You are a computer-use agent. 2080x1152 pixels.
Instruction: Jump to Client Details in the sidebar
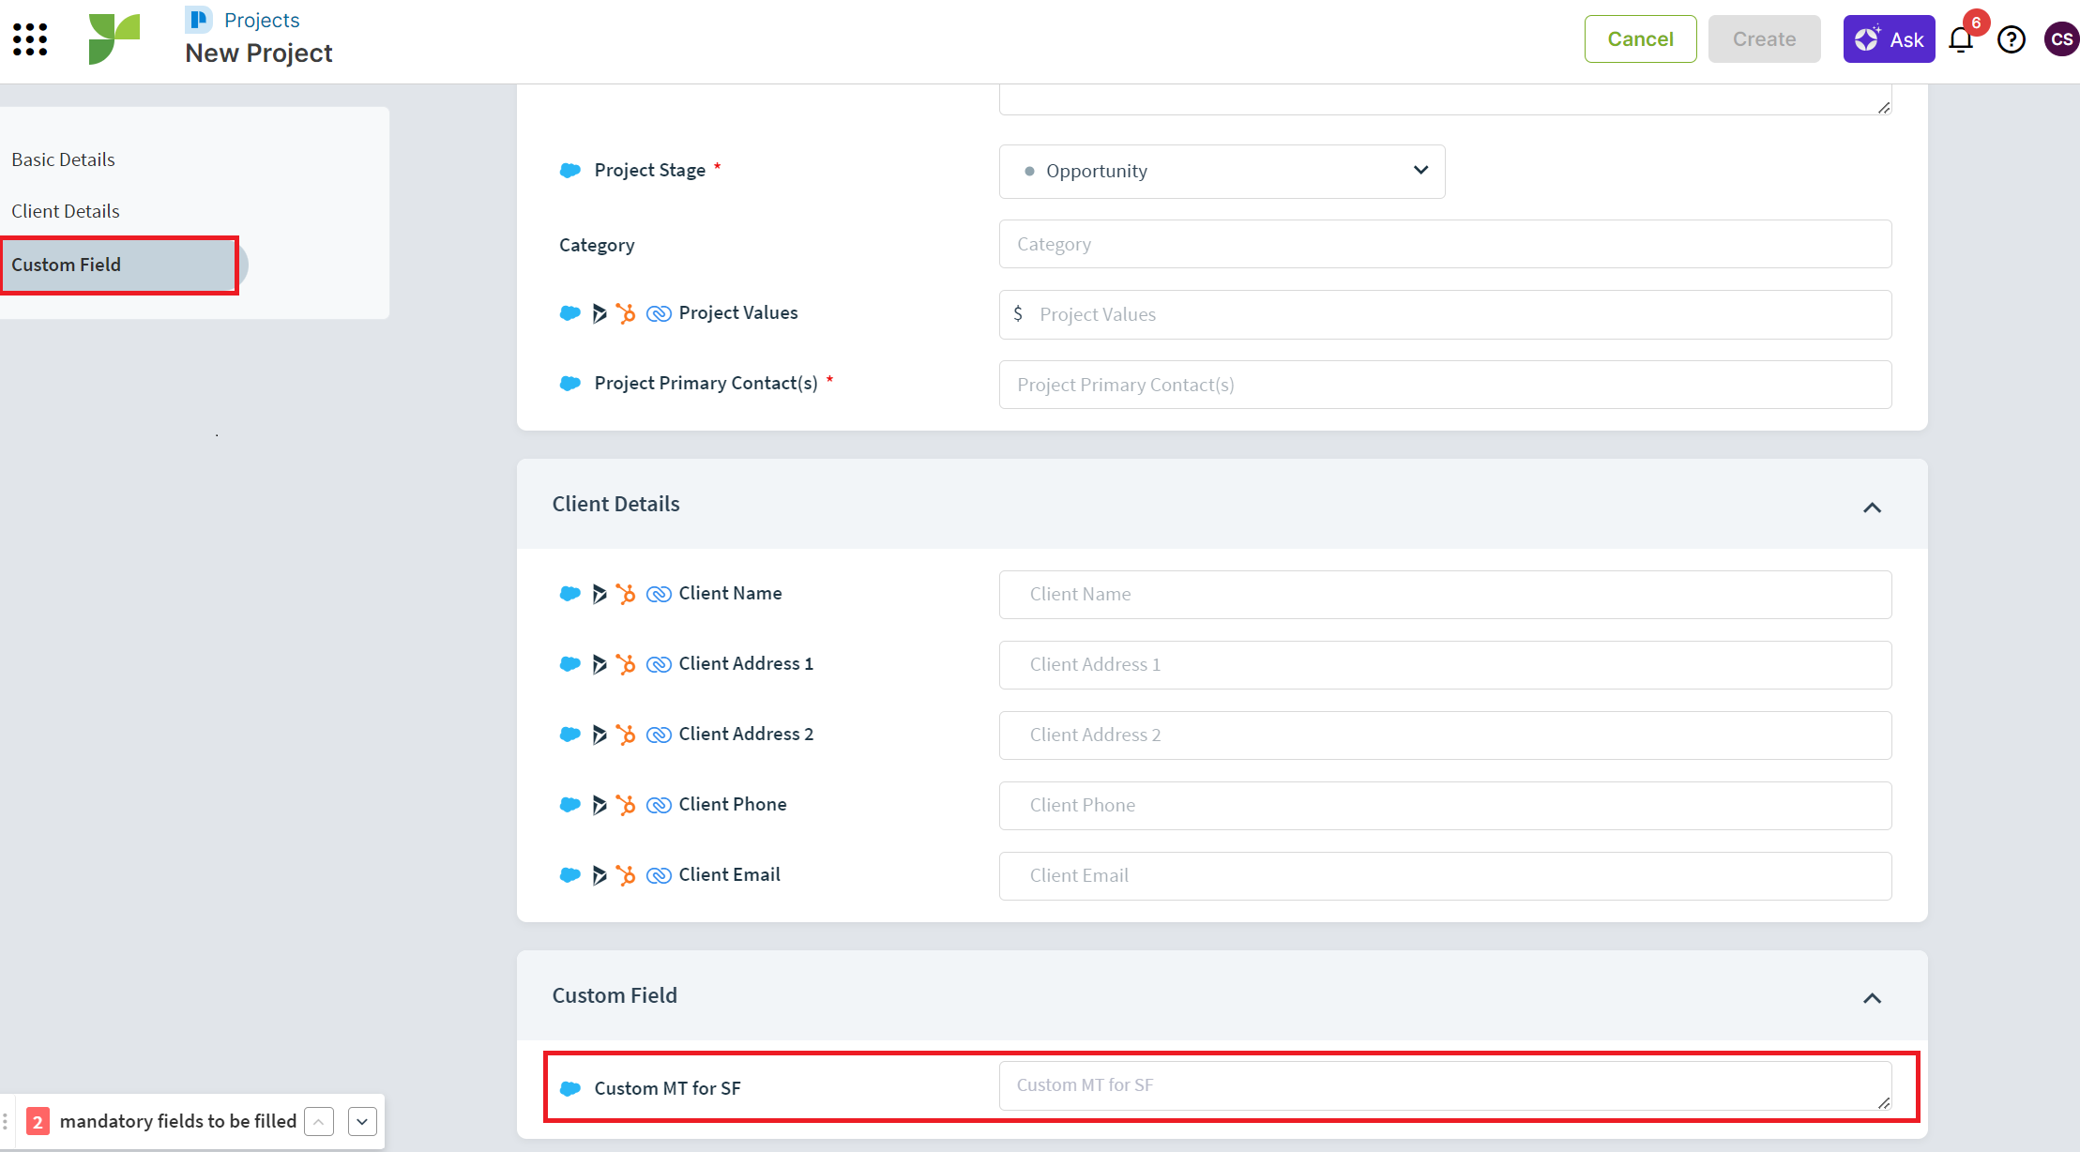pyautogui.click(x=66, y=211)
